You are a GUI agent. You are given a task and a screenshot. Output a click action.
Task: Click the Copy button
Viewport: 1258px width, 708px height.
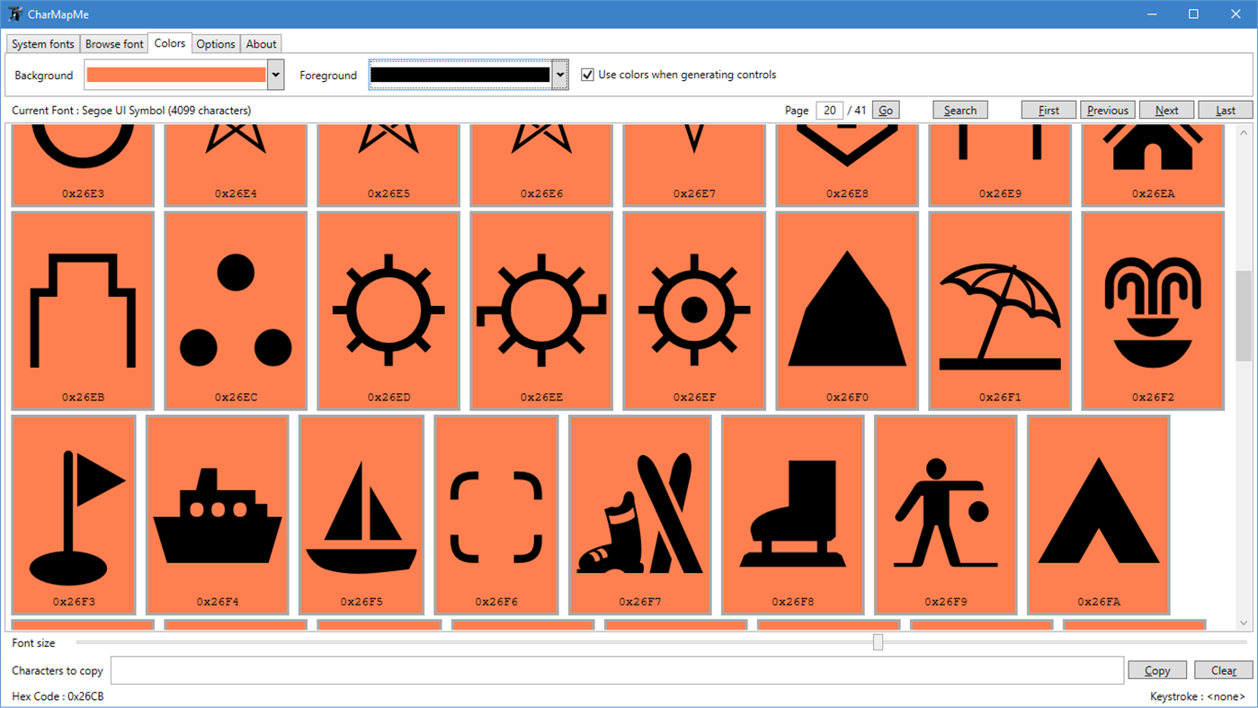tap(1157, 670)
